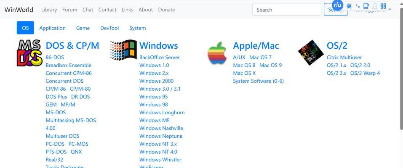Open the Real/32 link
This screenshot has width=403, height=168.
click(54, 160)
